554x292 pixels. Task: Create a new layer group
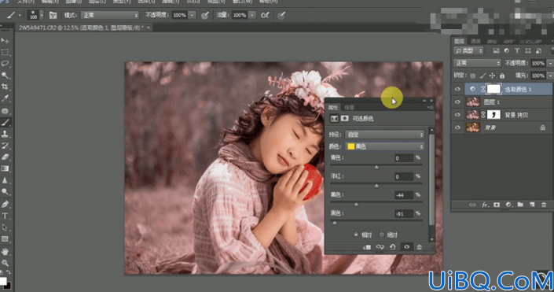(x=520, y=205)
